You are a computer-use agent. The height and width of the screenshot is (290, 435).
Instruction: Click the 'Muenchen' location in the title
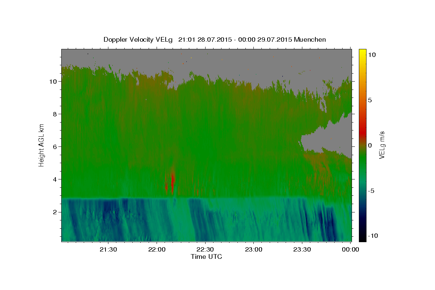point(310,40)
